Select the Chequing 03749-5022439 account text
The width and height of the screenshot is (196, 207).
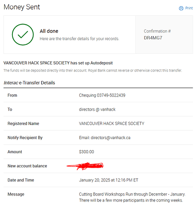tap(102, 95)
